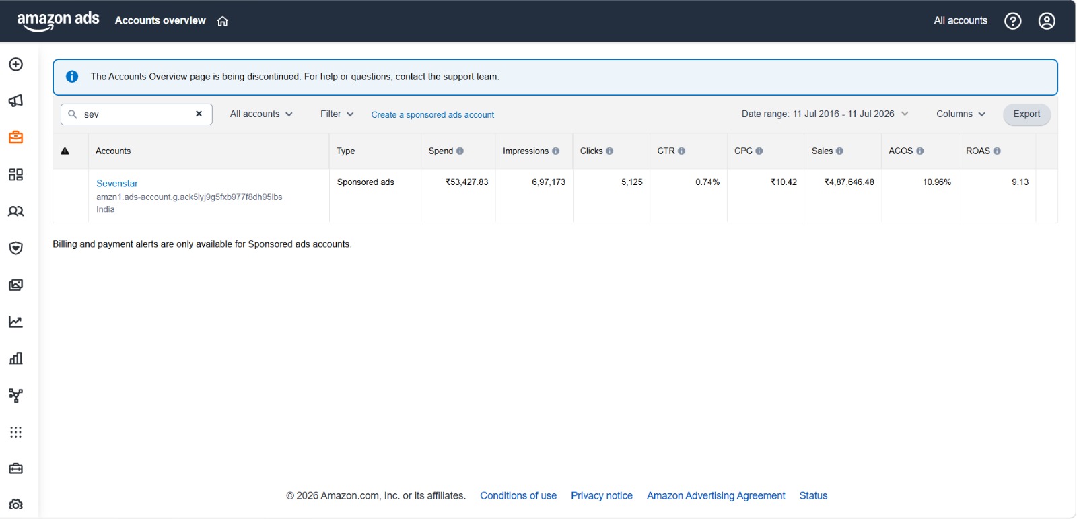Click the blue info icon in banner
This screenshot has height=519, width=1077.
coord(72,77)
